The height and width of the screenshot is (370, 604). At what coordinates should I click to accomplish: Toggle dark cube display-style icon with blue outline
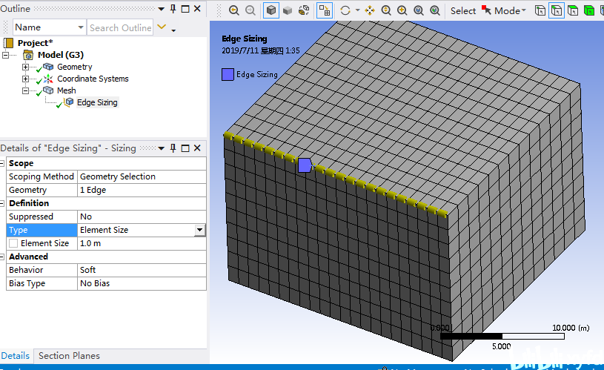point(271,10)
